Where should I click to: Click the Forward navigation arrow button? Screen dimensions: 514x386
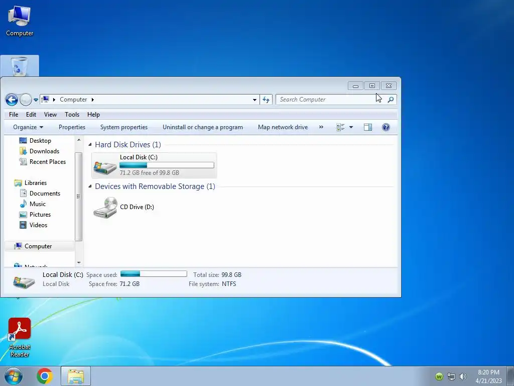coord(26,100)
